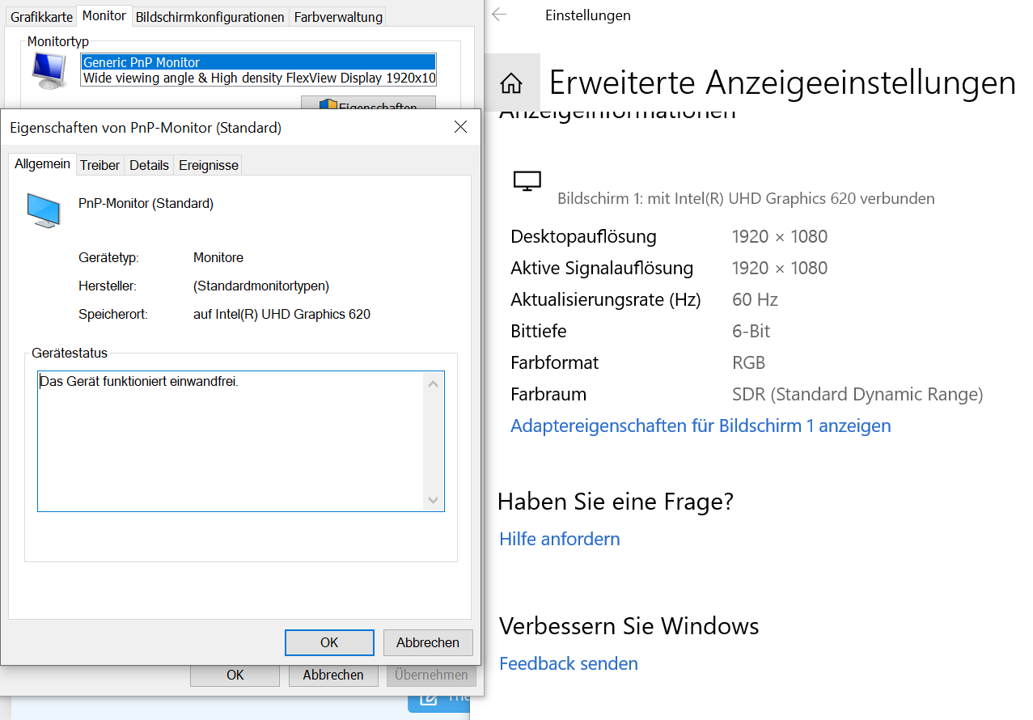The width and height of the screenshot is (1033, 720).
Task: Click OK in the back adapter dialog
Action: 235,675
